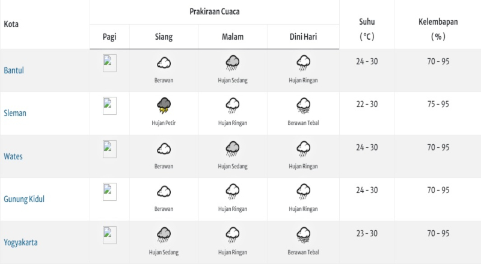Open the Wates city link
The height and width of the screenshot is (264, 481).
coord(13,156)
